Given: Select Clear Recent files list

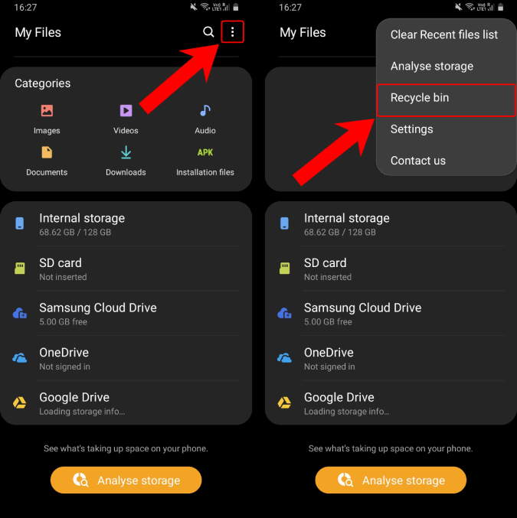Looking at the screenshot, I should click(443, 34).
